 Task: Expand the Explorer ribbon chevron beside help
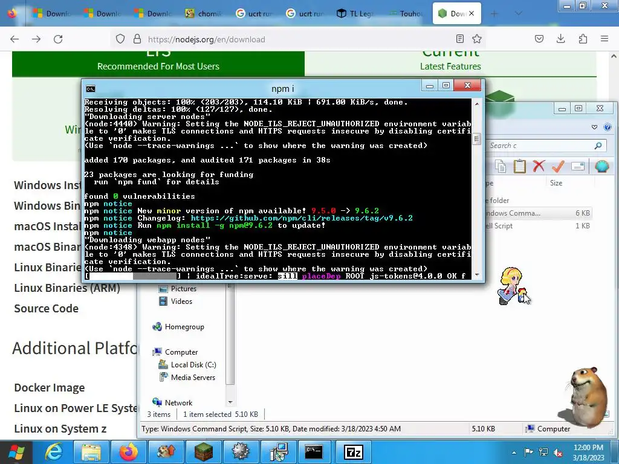[x=595, y=127]
